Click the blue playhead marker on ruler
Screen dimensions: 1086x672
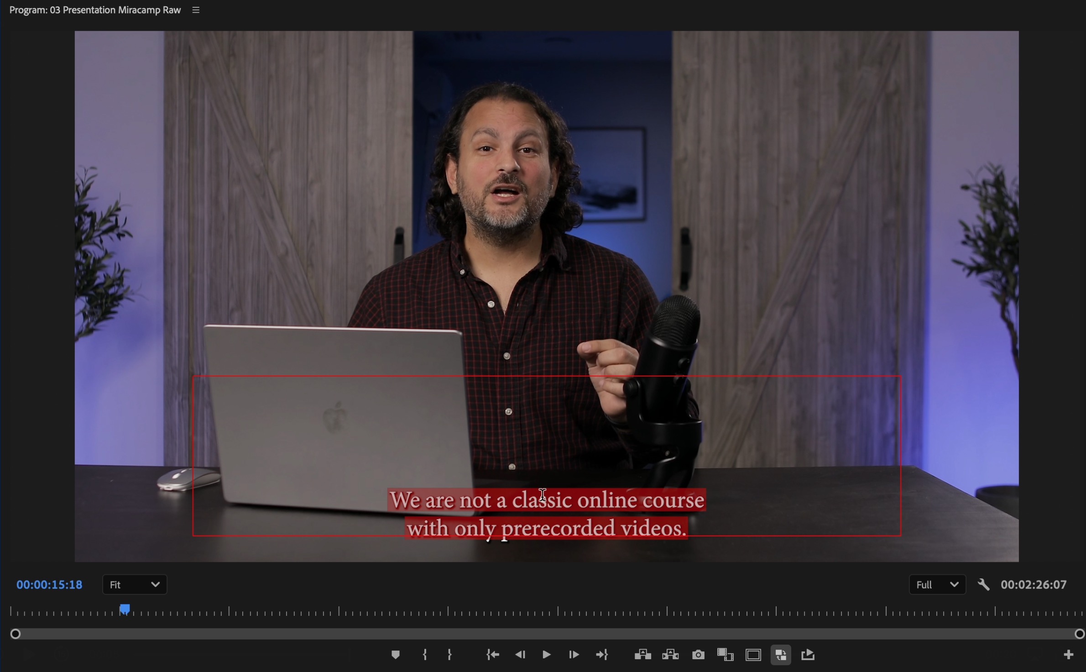coord(125,609)
